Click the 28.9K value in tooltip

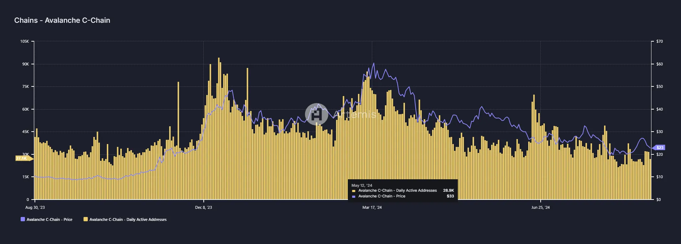(448, 191)
